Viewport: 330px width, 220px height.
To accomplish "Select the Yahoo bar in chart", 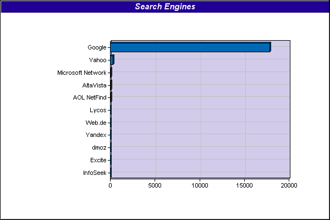I will (112, 60).
